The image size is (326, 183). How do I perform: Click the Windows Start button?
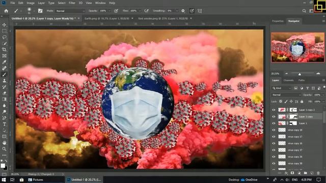[4, 179]
